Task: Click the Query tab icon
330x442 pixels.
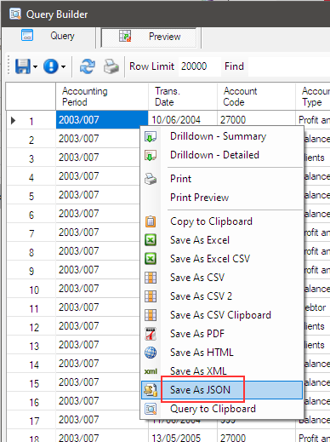Action: pyautogui.click(x=27, y=35)
